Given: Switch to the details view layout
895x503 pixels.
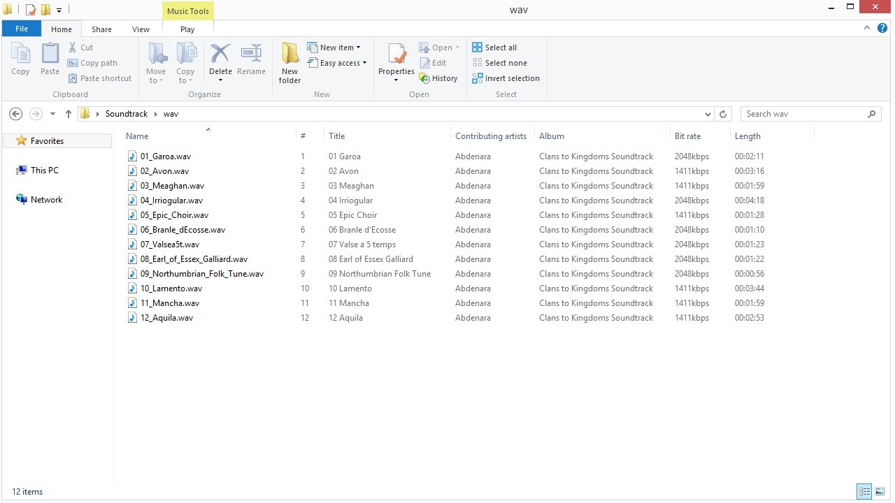Looking at the screenshot, I should (864, 492).
